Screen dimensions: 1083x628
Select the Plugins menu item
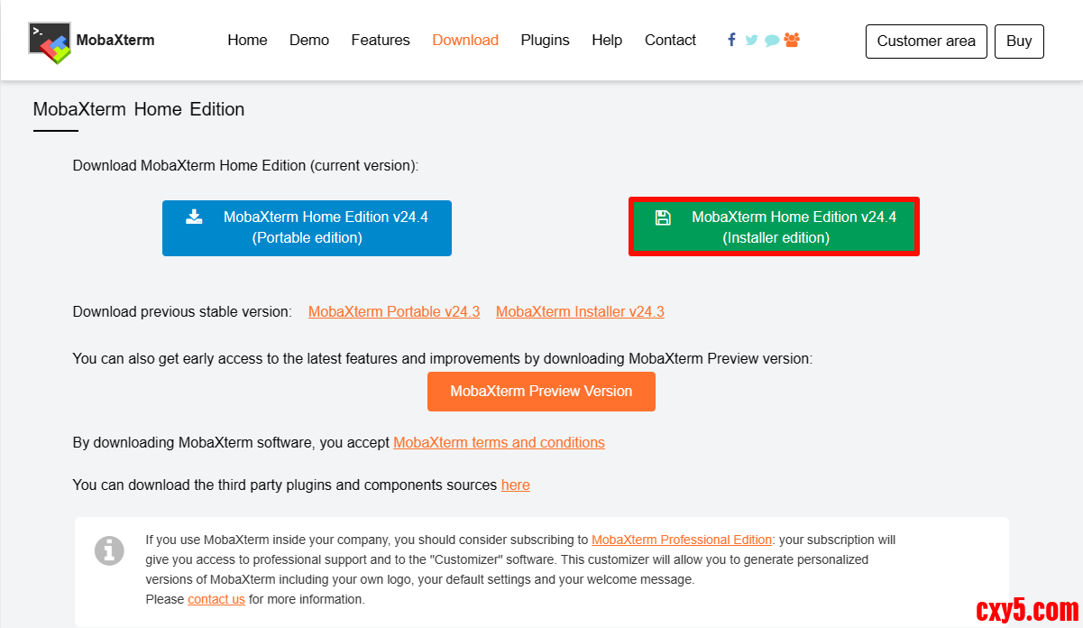[545, 41]
